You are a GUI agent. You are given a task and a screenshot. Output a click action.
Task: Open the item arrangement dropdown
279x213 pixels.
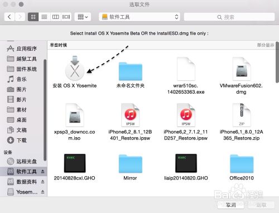click(83, 17)
